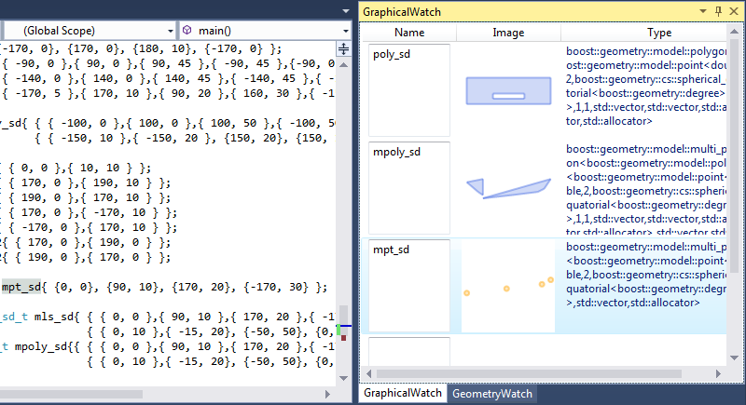Click the mpt_sd points preview image
This screenshot has width=746, height=405.
(x=508, y=286)
